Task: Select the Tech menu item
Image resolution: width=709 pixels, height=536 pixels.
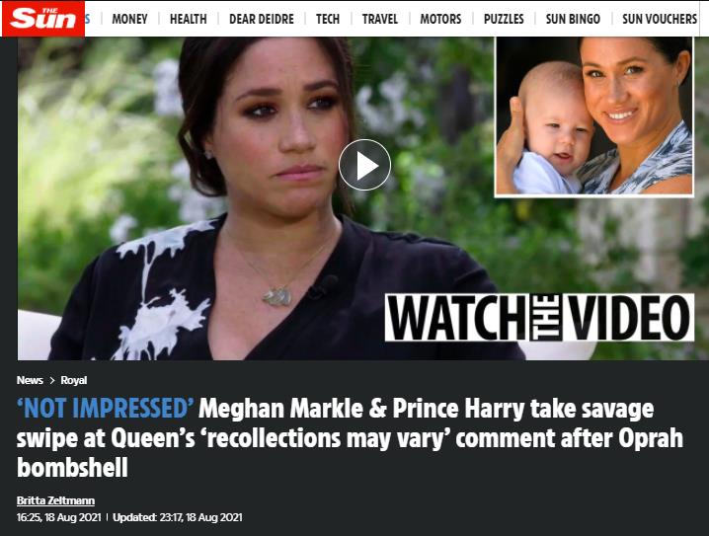Action: [x=328, y=19]
